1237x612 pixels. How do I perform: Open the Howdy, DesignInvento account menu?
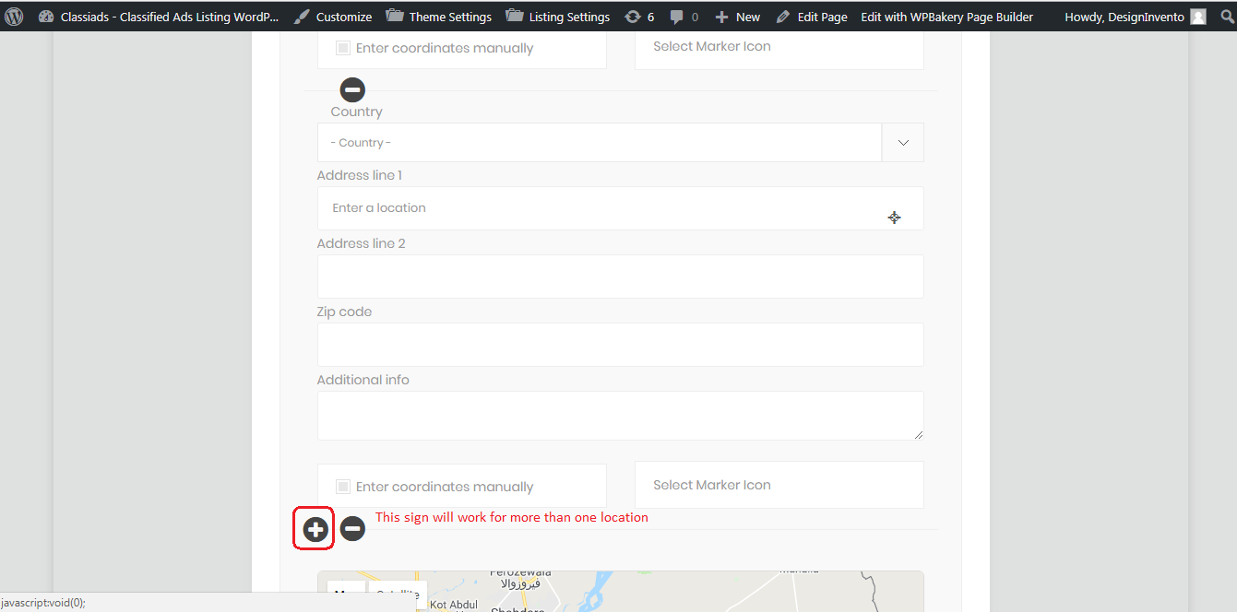[x=1135, y=17]
